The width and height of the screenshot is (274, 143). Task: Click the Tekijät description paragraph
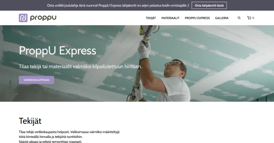[x=69, y=137]
